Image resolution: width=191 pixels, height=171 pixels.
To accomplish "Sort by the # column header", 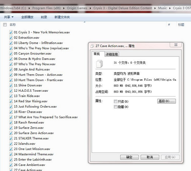I will [169, 25].
